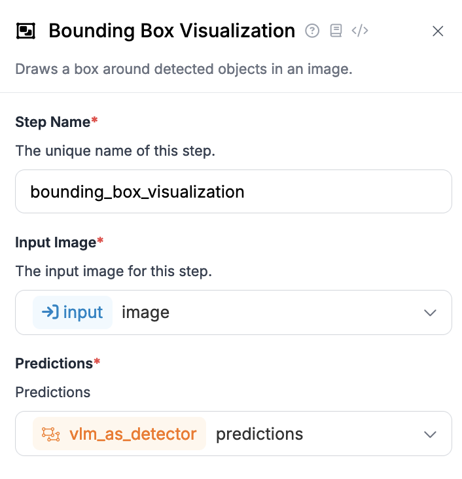462x479 pixels.
Task: Open the documentation book icon
Action: click(x=336, y=31)
